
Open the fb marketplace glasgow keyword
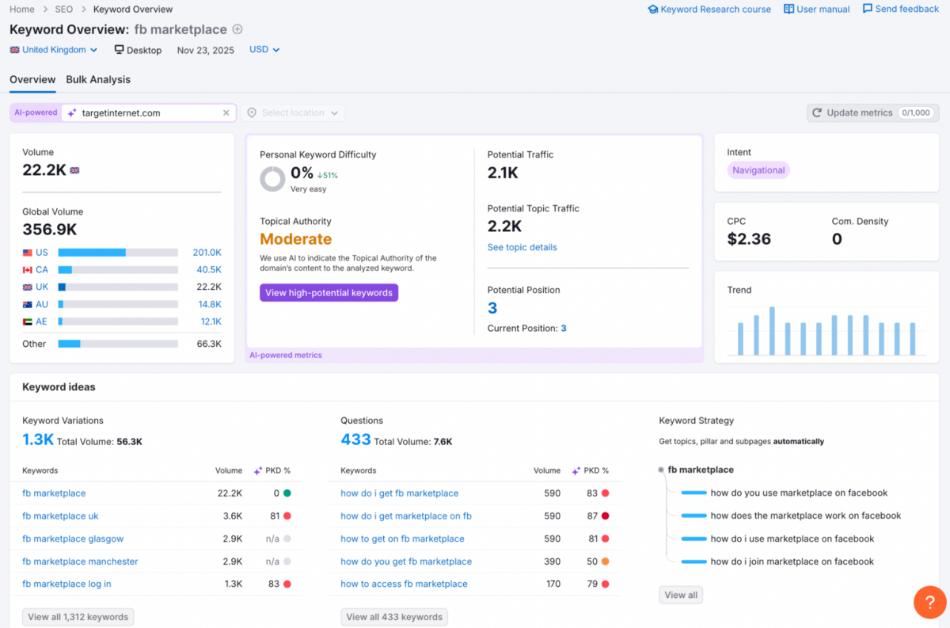(x=73, y=539)
